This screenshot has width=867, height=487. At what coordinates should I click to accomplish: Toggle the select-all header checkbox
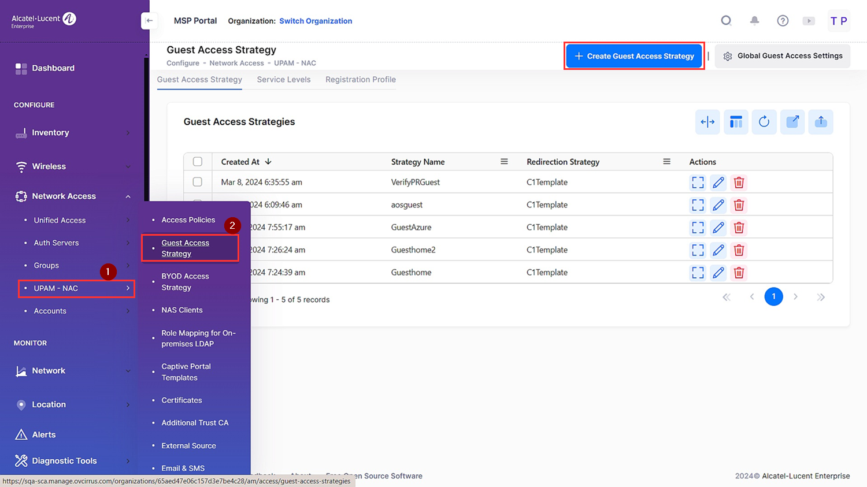click(x=198, y=162)
